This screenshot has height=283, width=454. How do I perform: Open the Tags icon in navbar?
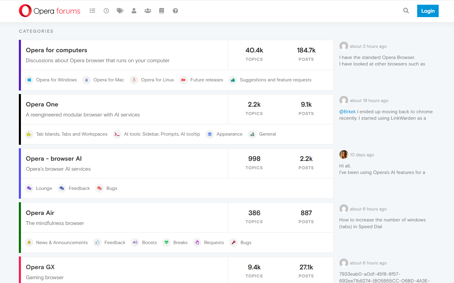click(120, 11)
